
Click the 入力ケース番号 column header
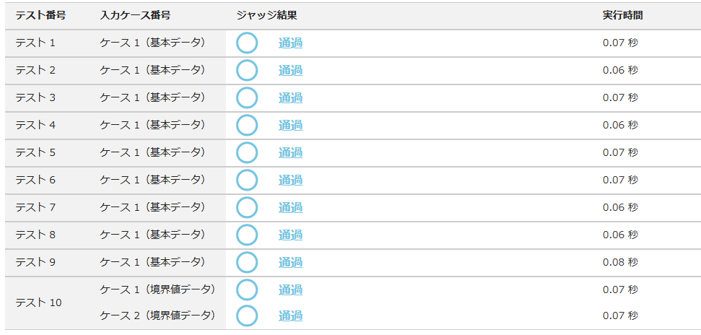click(135, 15)
